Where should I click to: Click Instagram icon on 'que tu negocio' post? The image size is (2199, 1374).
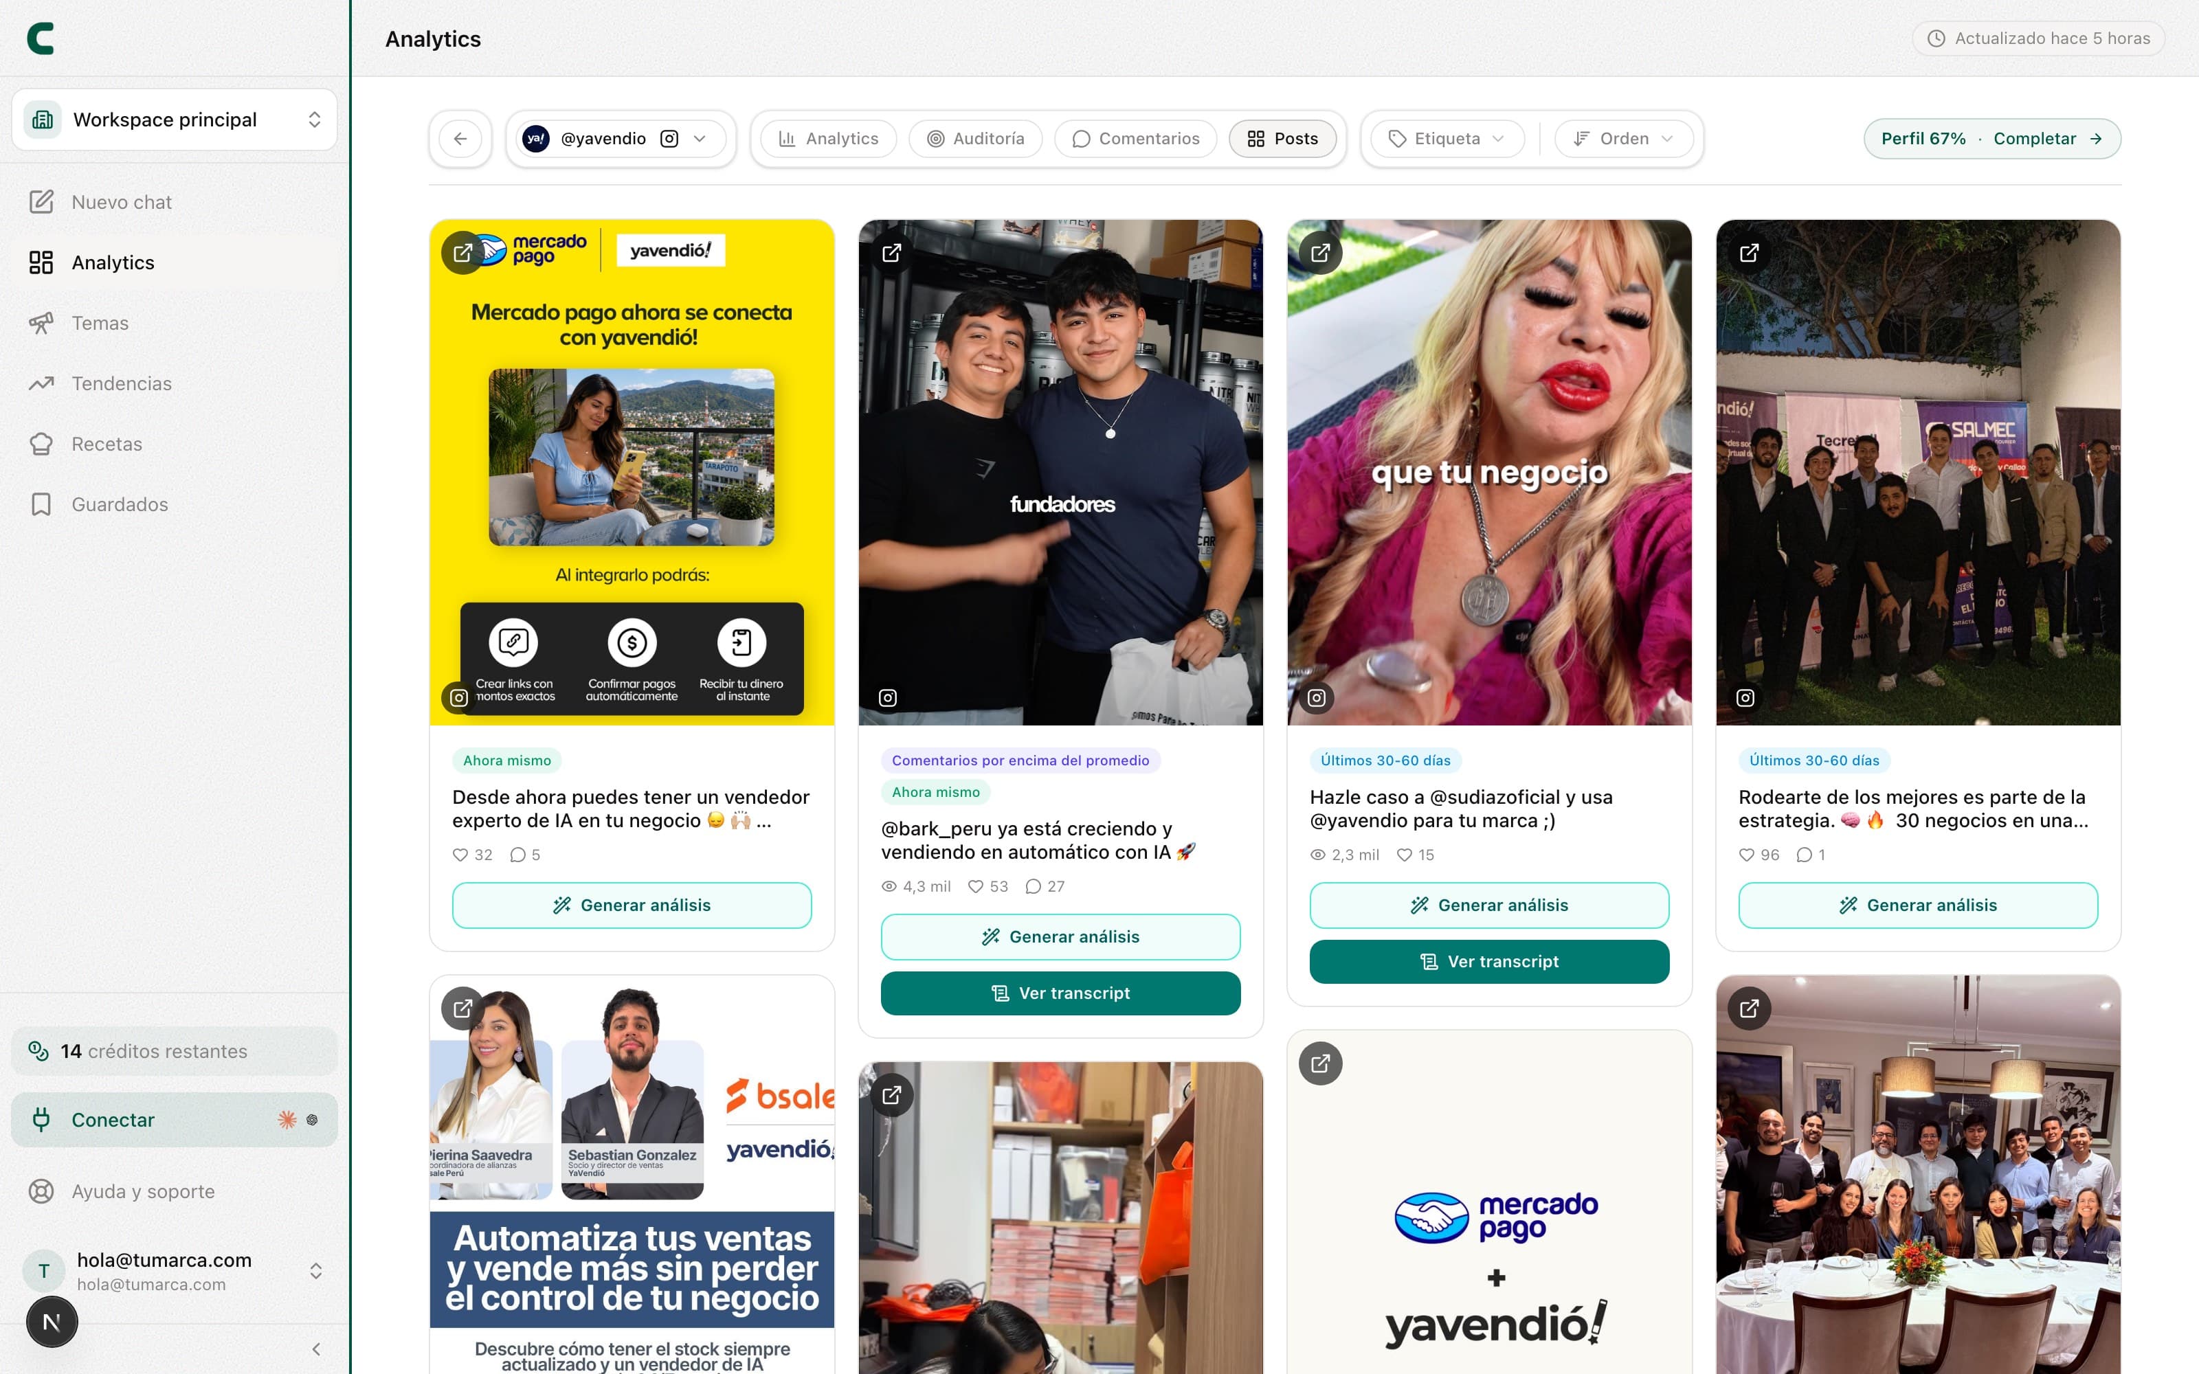[1317, 698]
